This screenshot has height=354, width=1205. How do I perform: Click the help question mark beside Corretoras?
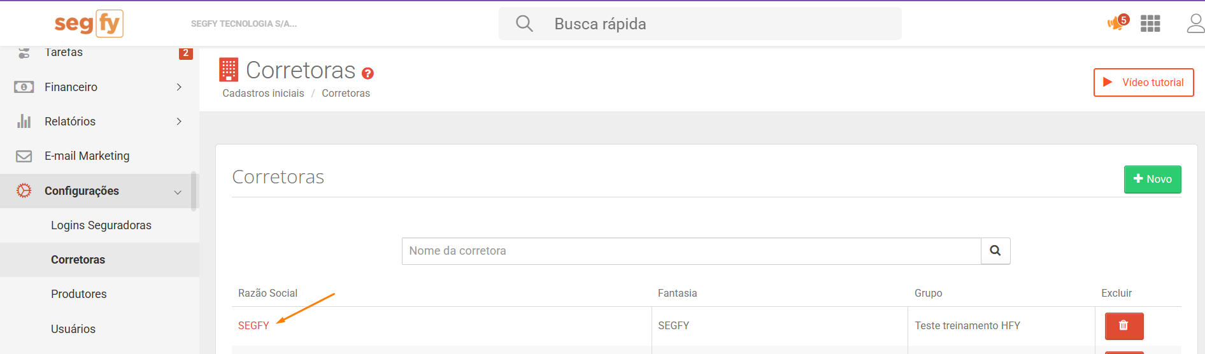click(x=367, y=73)
